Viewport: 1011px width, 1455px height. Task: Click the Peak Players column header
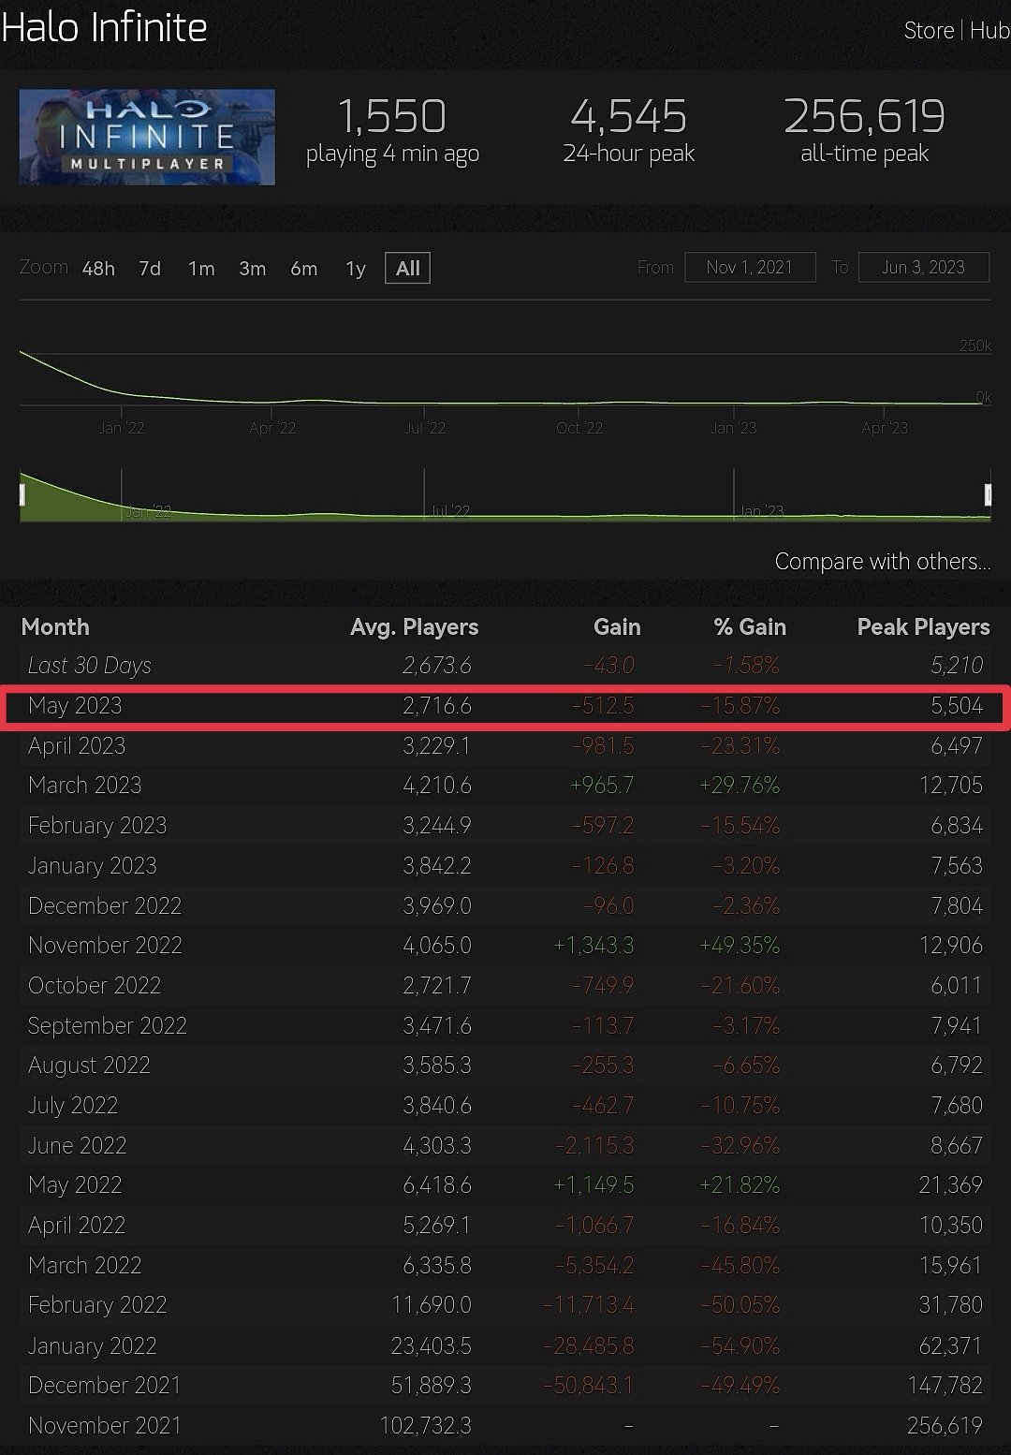pyautogui.click(x=924, y=627)
